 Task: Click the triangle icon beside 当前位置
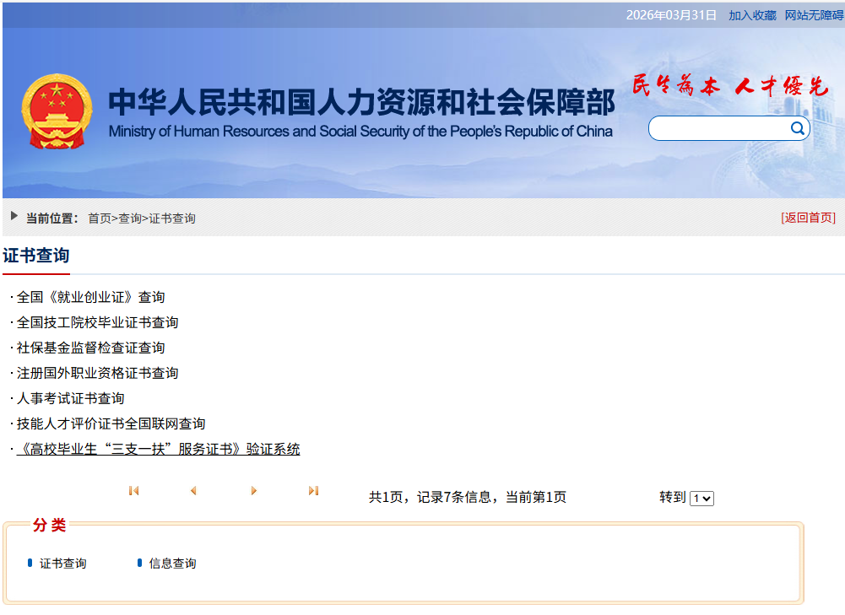14,217
